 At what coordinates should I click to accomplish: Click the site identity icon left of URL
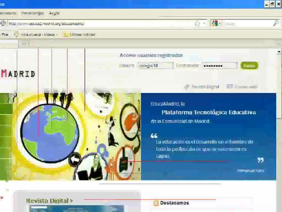click(3, 23)
